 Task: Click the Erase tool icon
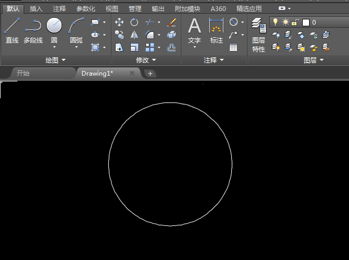pos(171,22)
